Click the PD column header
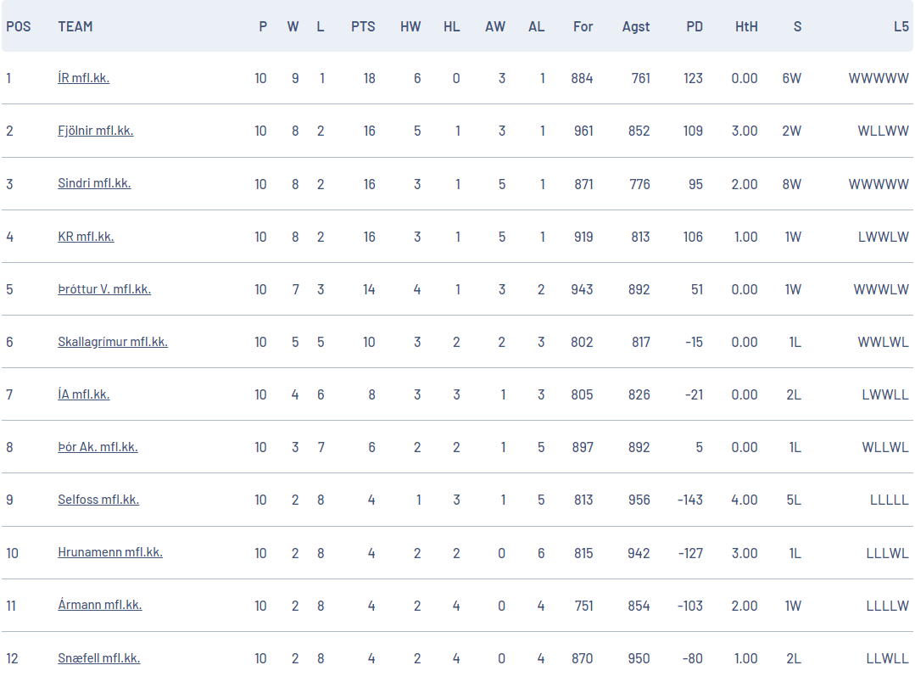Viewport: 915px width, 682px height. coord(695,27)
